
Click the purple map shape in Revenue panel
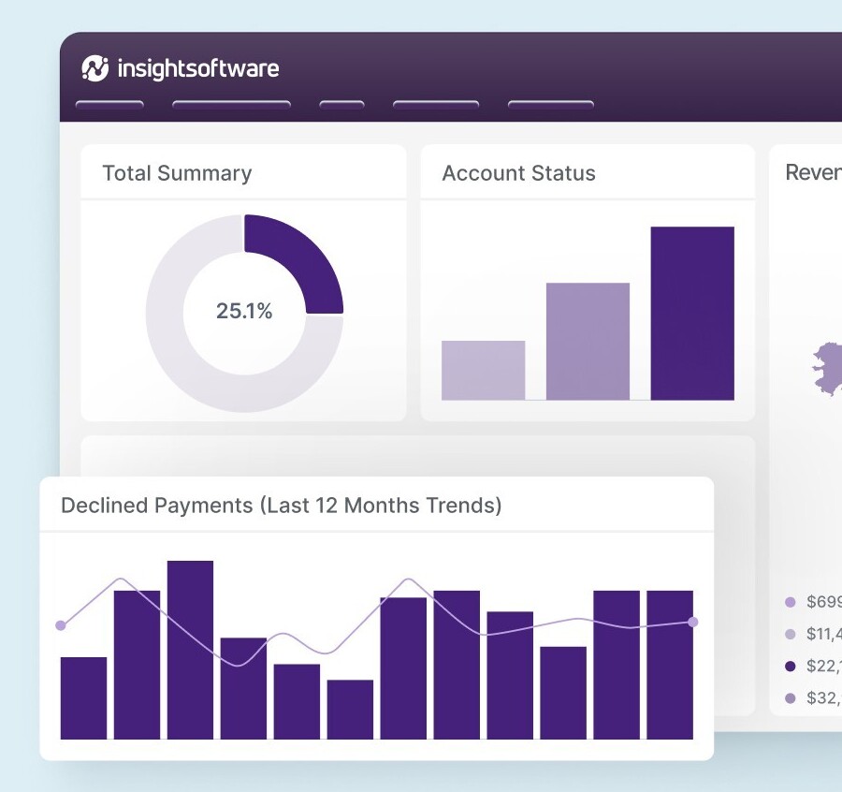coord(827,367)
